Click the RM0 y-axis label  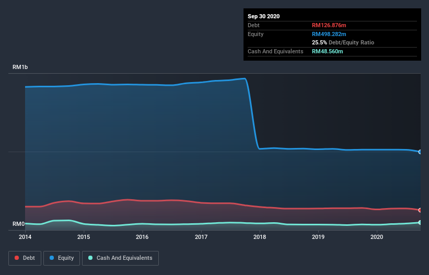tap(19, 224)
